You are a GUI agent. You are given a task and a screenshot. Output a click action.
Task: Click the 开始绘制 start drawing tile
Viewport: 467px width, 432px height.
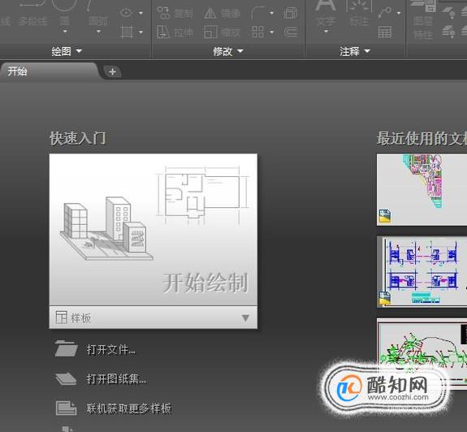[153, 230]
